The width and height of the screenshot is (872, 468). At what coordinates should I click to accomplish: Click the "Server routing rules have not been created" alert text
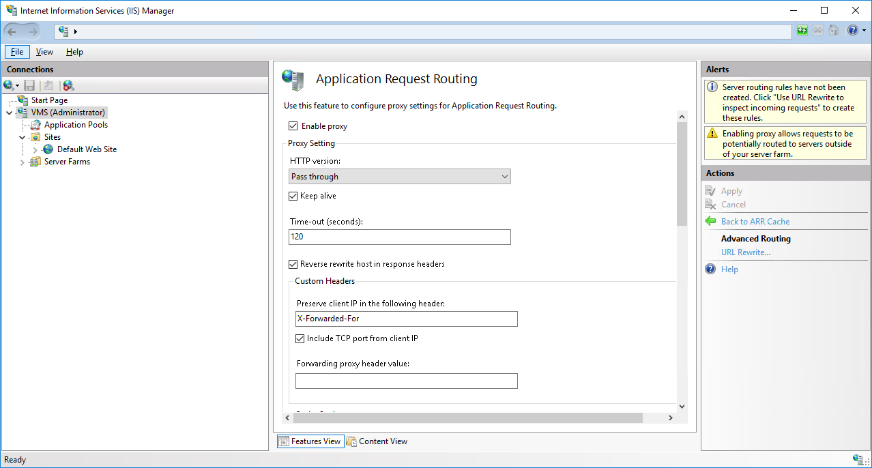point(788,102)
